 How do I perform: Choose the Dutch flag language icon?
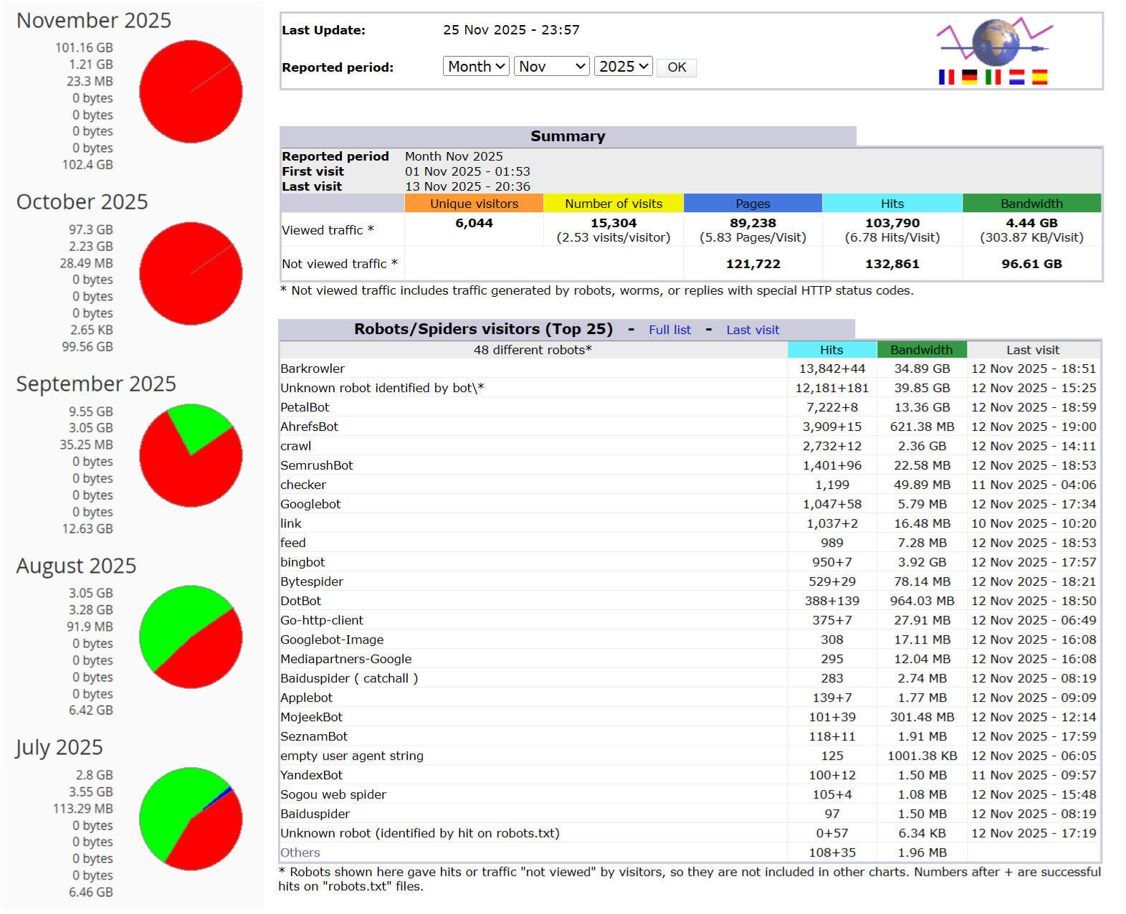(x=1016, y=77)
